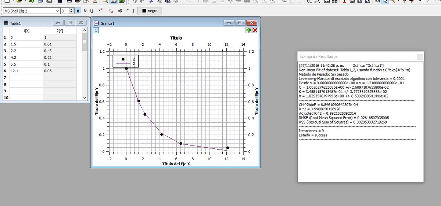Image resolution: width=441 pixels, height=206 pixels.
Task: Click the Y cell containing 0.21
Action: (x=60, y=58)
